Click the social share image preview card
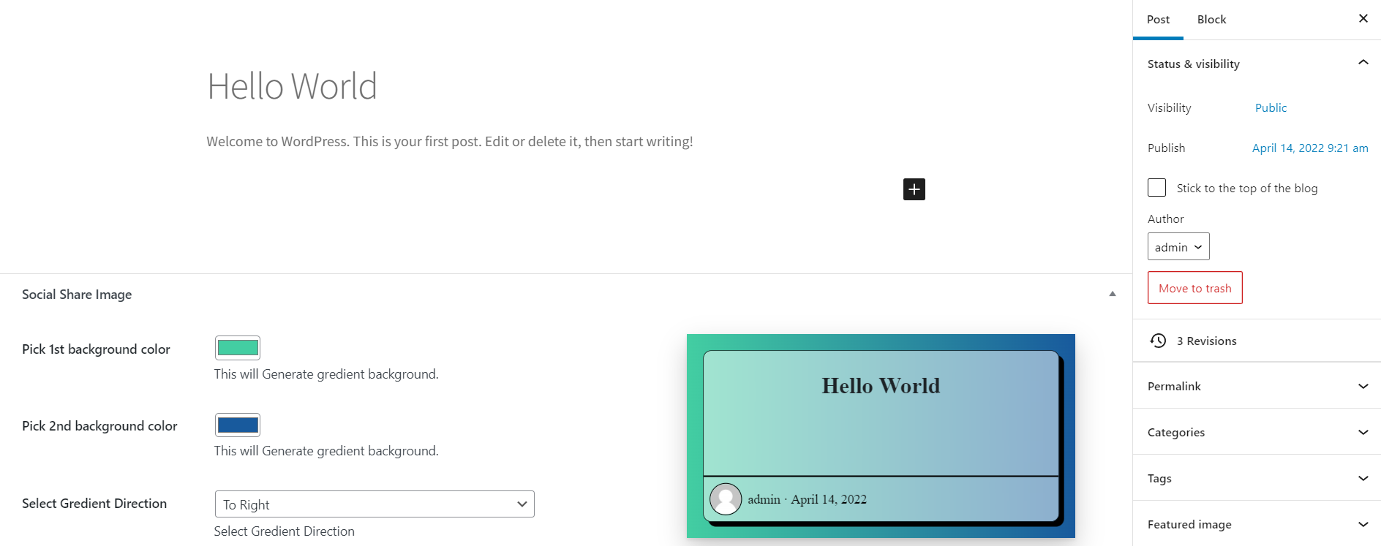This screenshot has width=1381, height=546. [881, 436]
